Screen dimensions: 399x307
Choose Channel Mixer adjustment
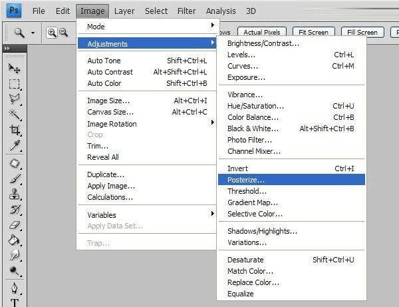pyautogui.click(x=291, y=151)
